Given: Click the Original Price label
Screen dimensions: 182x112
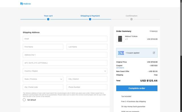Looking at the screenshot, I should pyautogui.click(x=121, y=62).
